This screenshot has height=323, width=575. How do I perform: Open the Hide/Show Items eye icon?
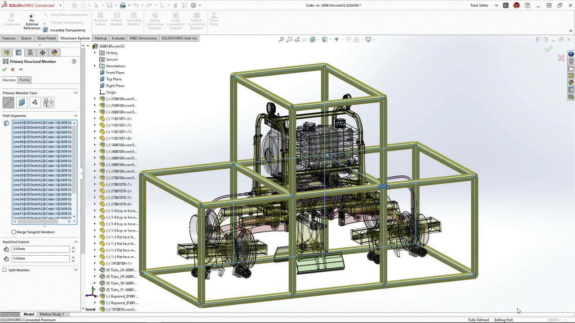[336, 39]
